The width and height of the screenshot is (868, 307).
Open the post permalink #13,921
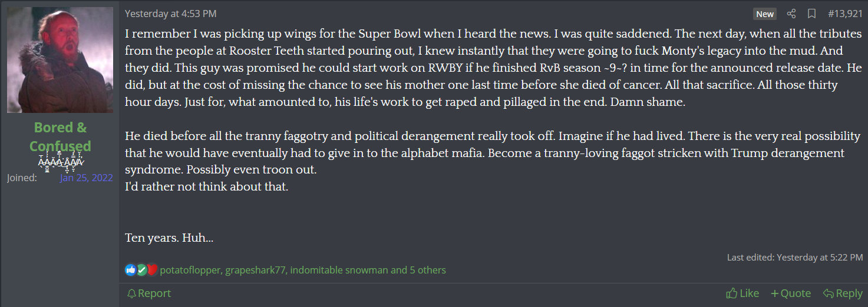coord(845,14)
